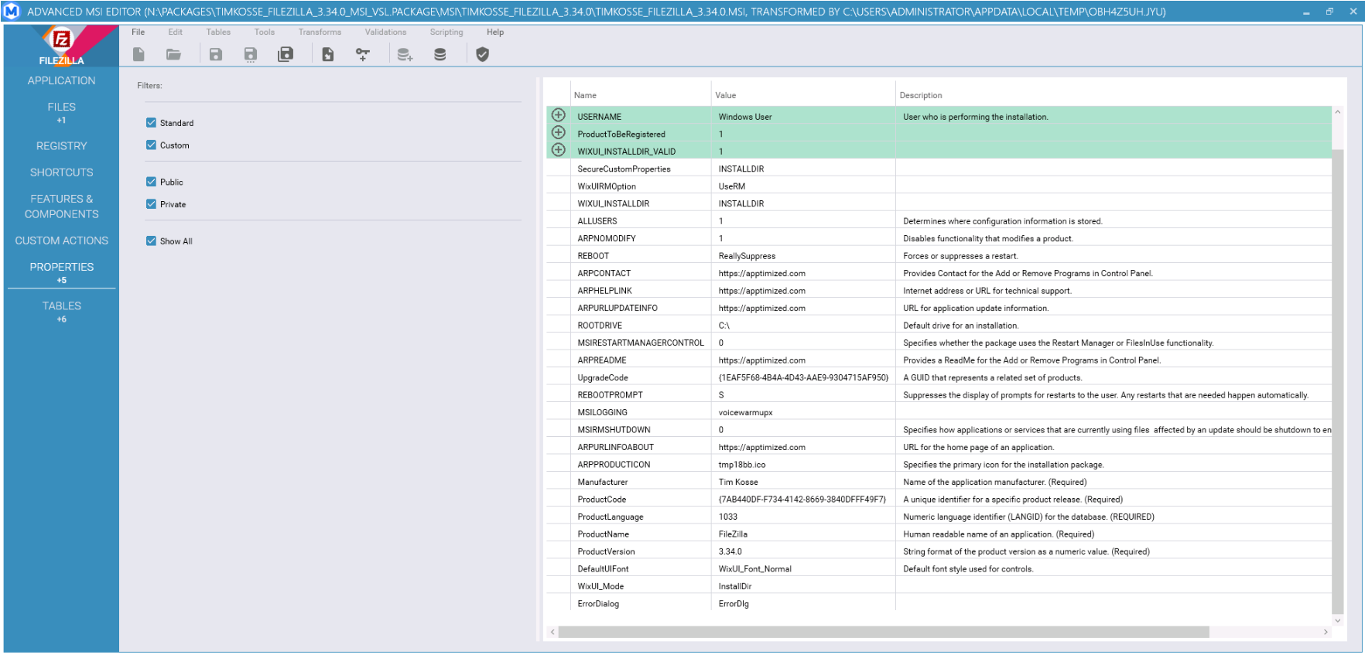Click the ARPPRODUCTICON value tmp18bb.ico

pos(742,465)
